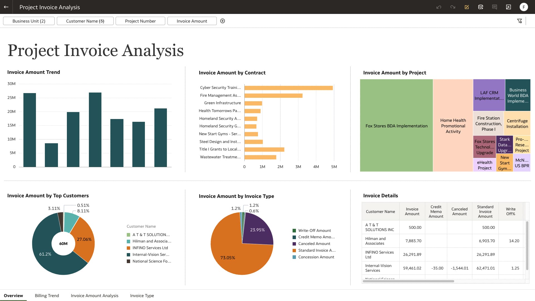
Task: Open the filter options icon on the right
Action: click(520, 21)
